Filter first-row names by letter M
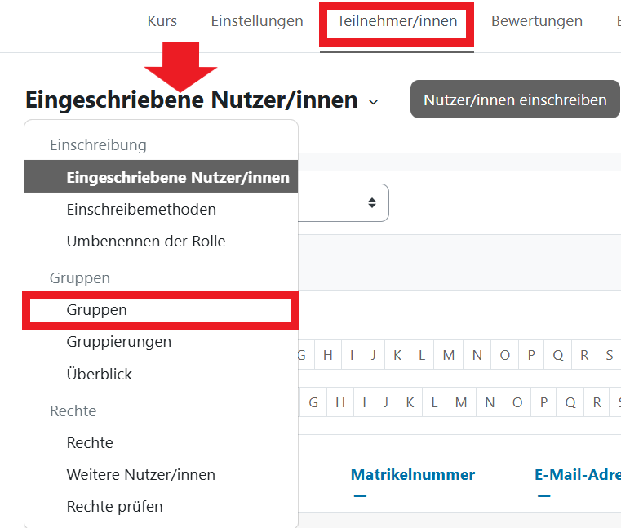This screenshot has width=621, height=528. point(449,355)
